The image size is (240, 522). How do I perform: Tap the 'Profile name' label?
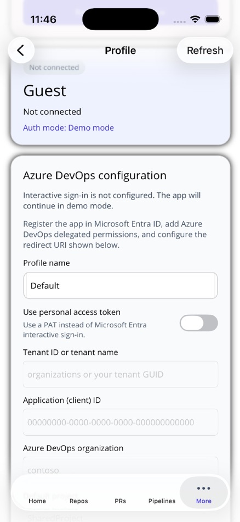click(47, 263)
